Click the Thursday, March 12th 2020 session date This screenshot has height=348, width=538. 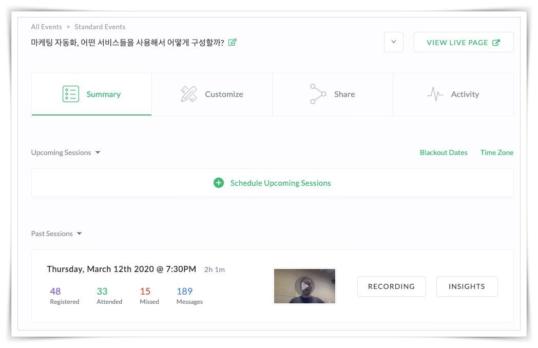click(x=122, y=269)
